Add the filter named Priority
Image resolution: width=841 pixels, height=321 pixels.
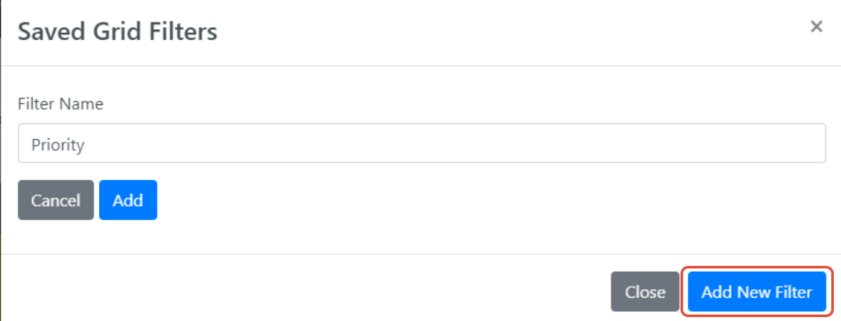[128, 200]
